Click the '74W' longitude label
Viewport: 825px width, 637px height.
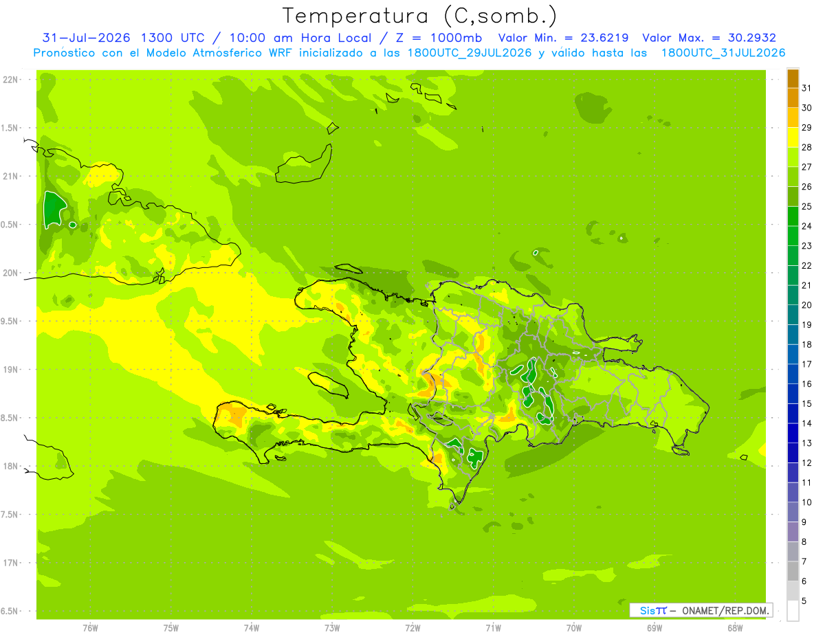click(252, 628)
